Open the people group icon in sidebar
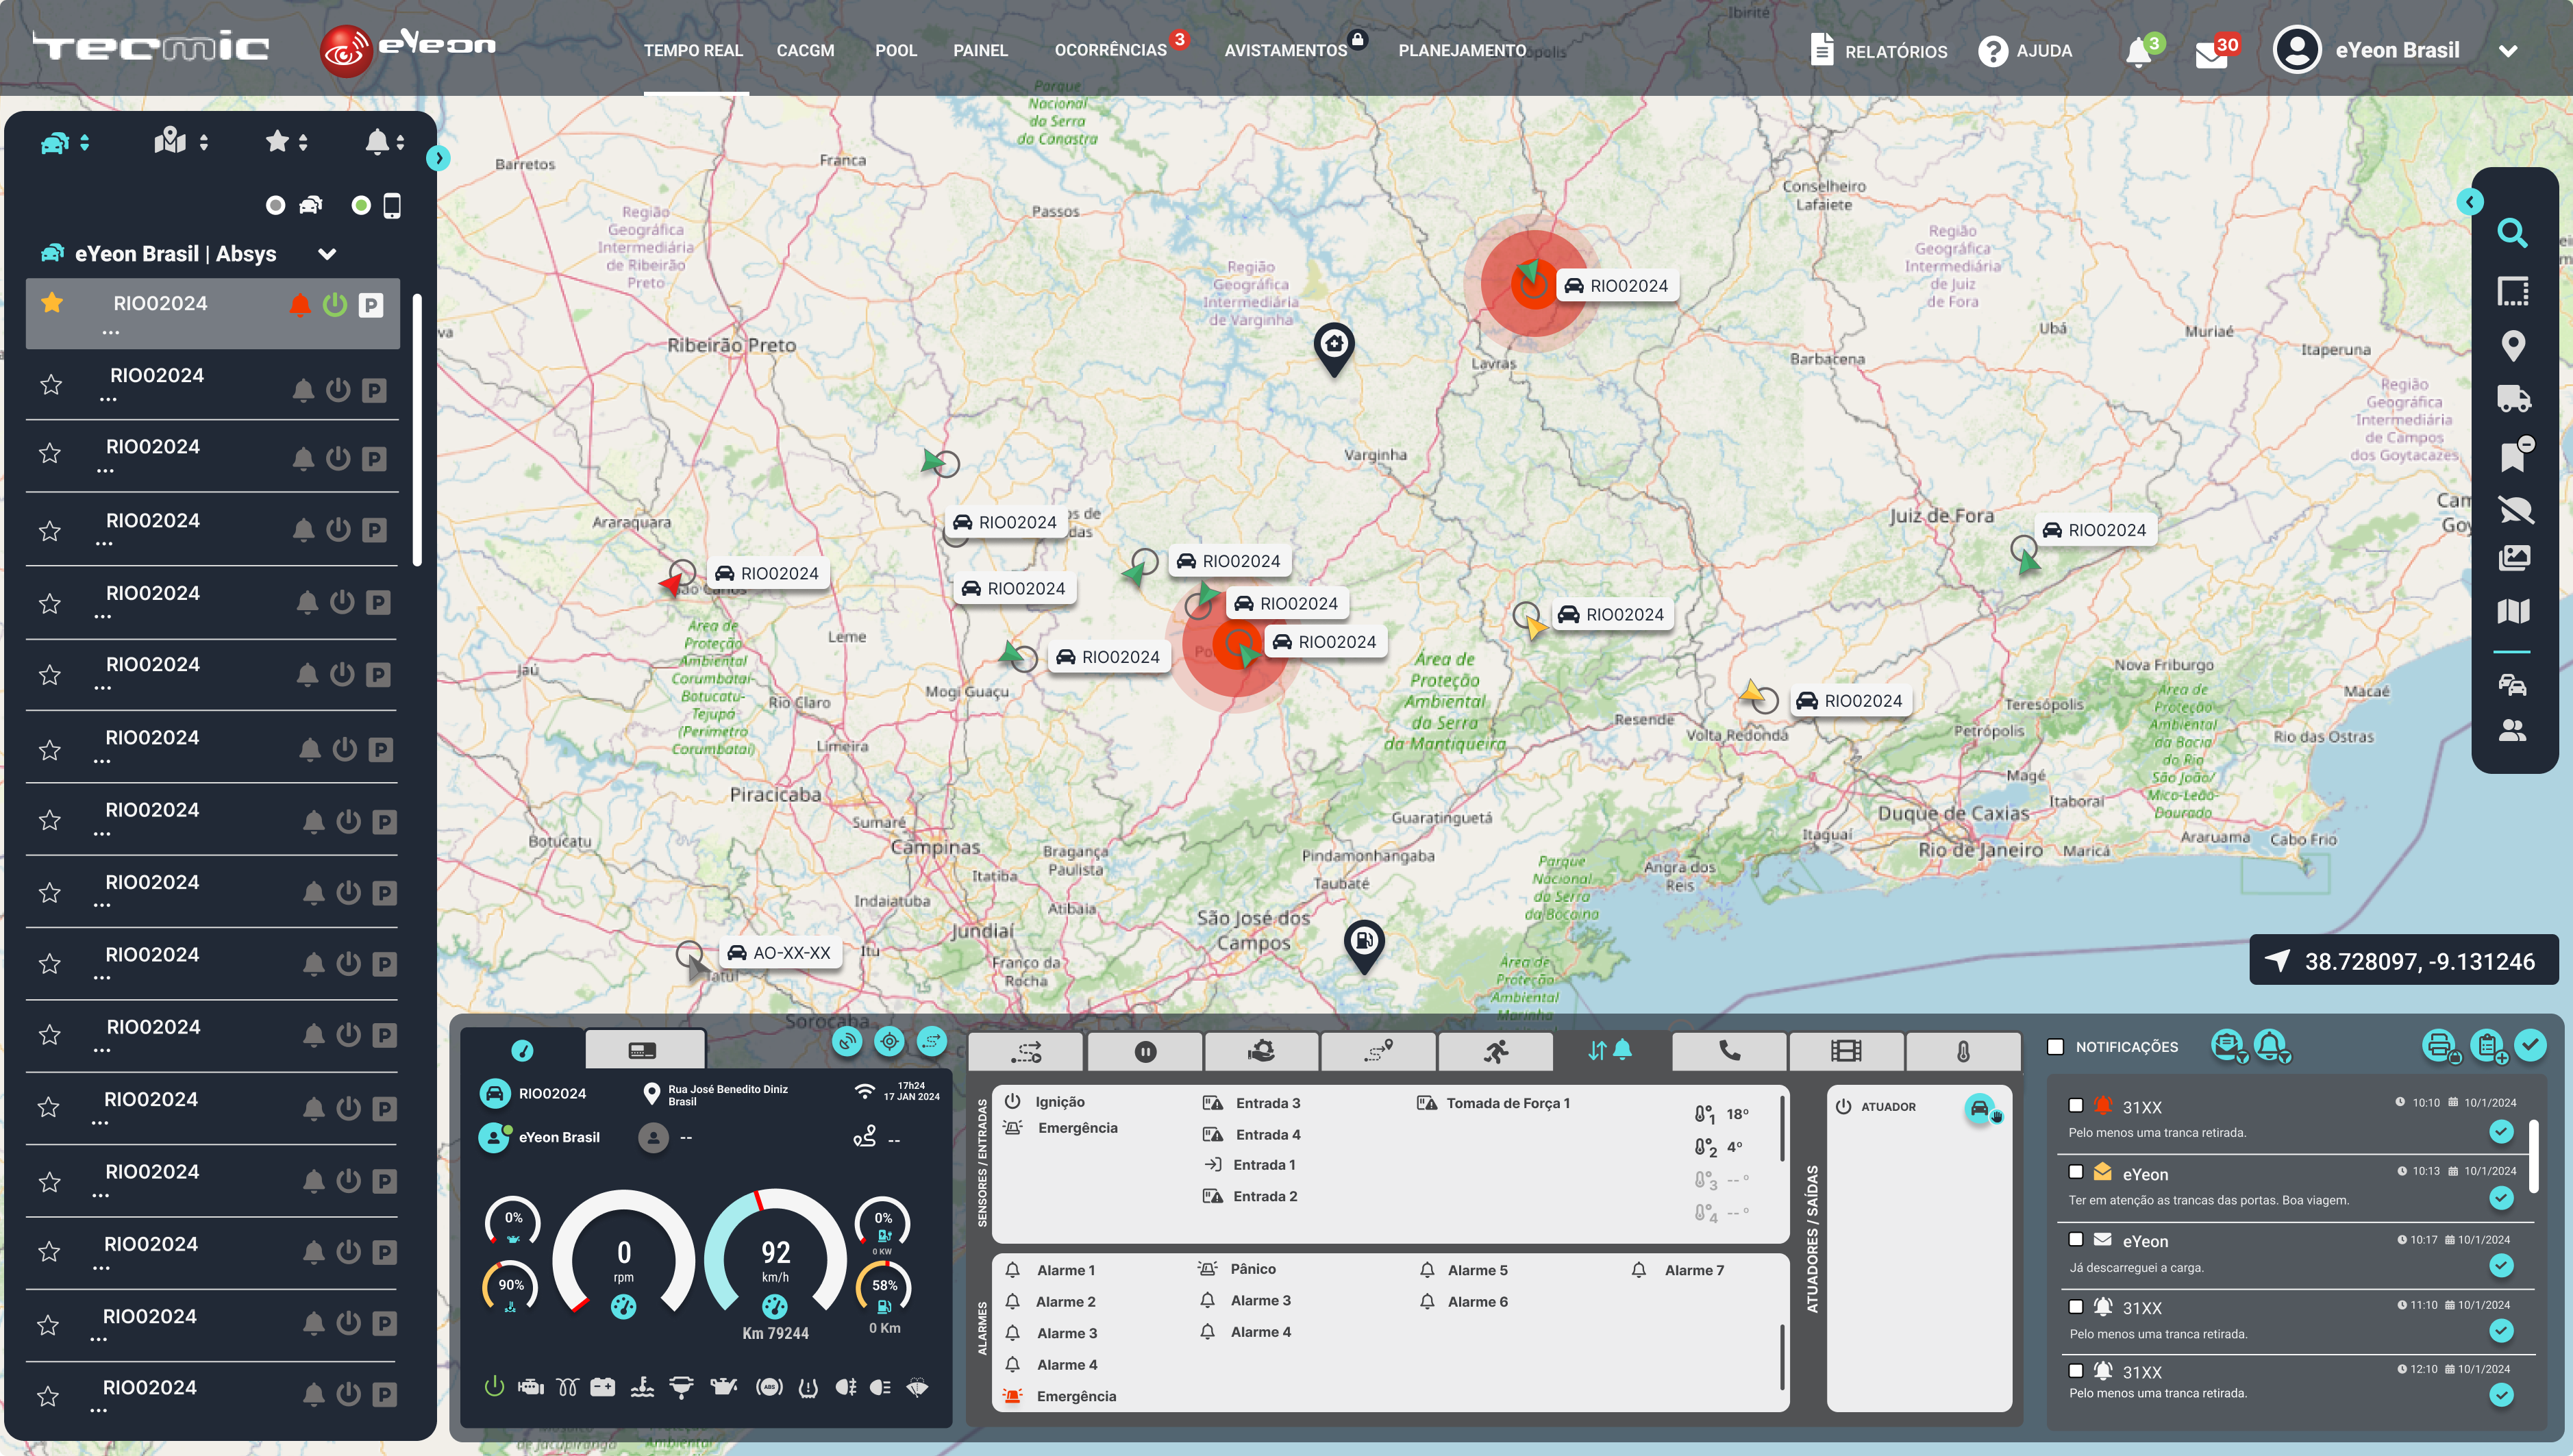 point(2512,731)
